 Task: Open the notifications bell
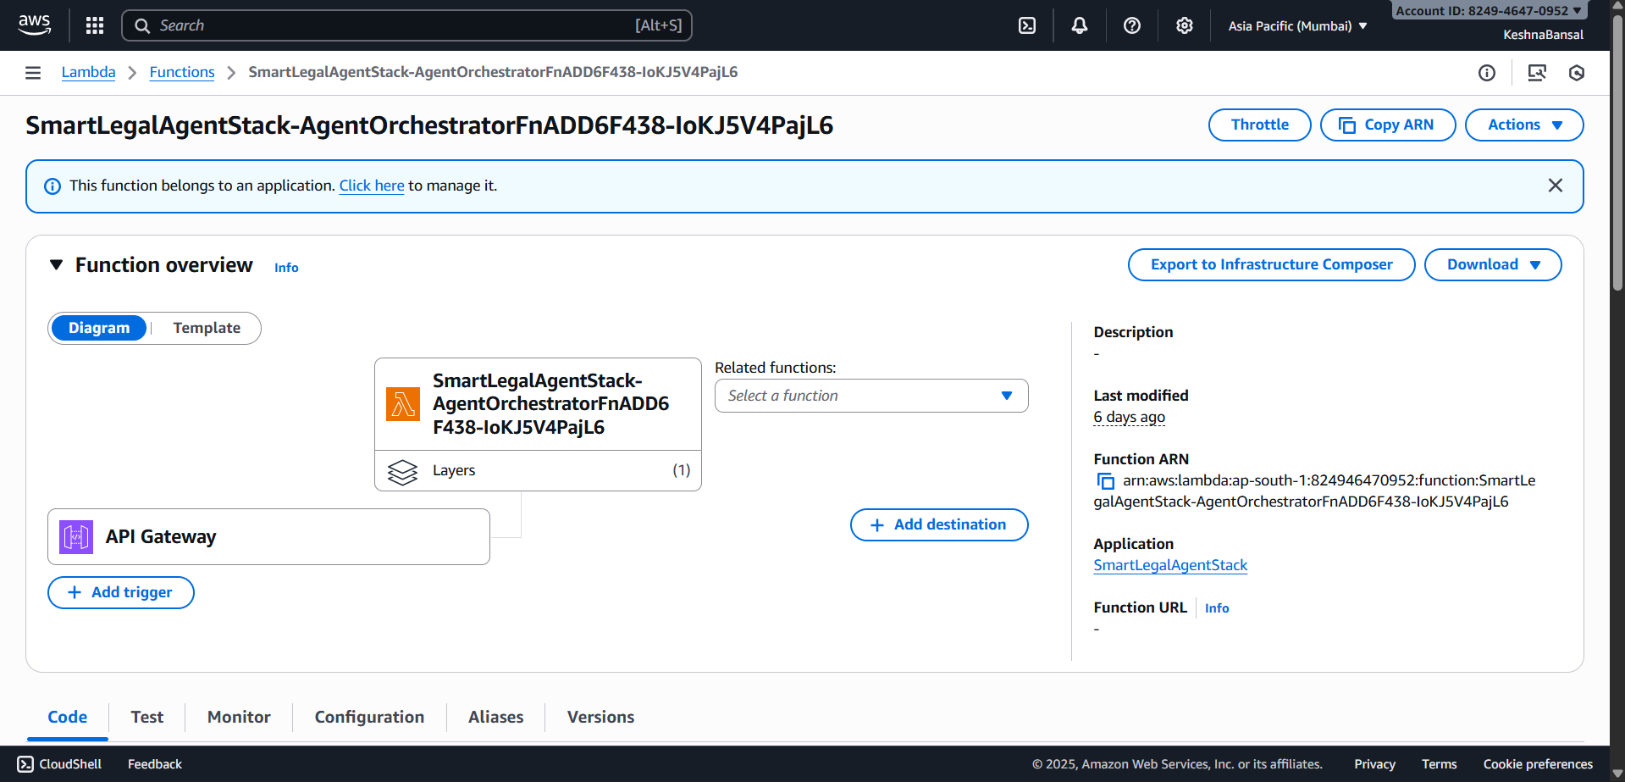[1080, 25]
